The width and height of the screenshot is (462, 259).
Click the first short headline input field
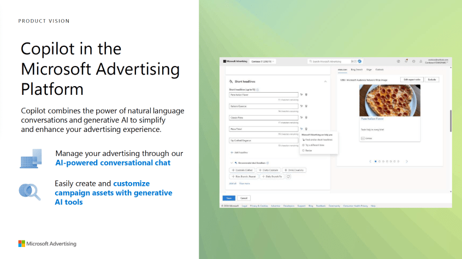[264, 95]
